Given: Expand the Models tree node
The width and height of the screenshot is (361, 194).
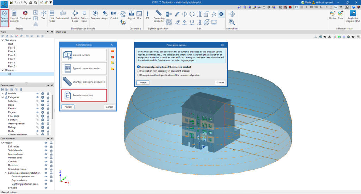Looking at the screenshot, I should point(2,93).
